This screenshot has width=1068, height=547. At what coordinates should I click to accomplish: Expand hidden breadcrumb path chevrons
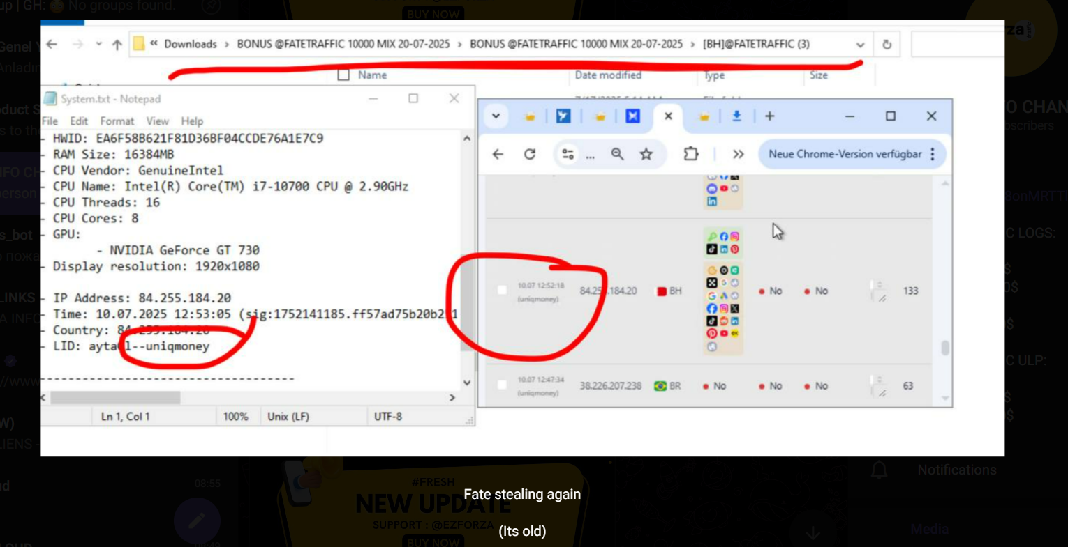[154, 43]
